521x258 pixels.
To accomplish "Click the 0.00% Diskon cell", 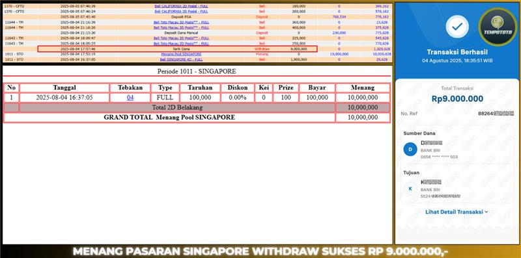I will click(238, 97).
